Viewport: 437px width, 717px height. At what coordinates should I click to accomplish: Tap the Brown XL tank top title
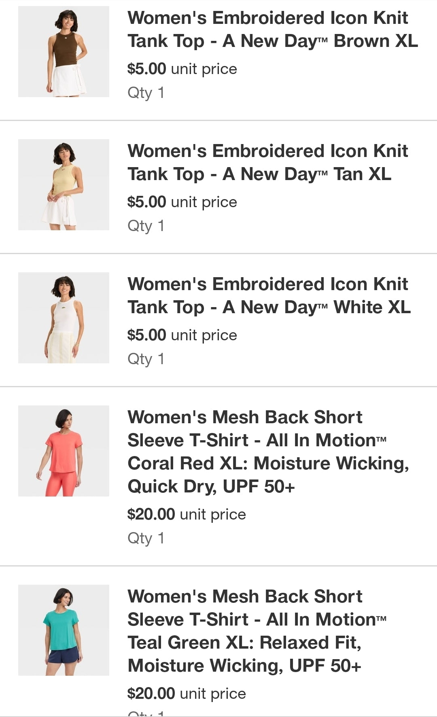point(272,30)
